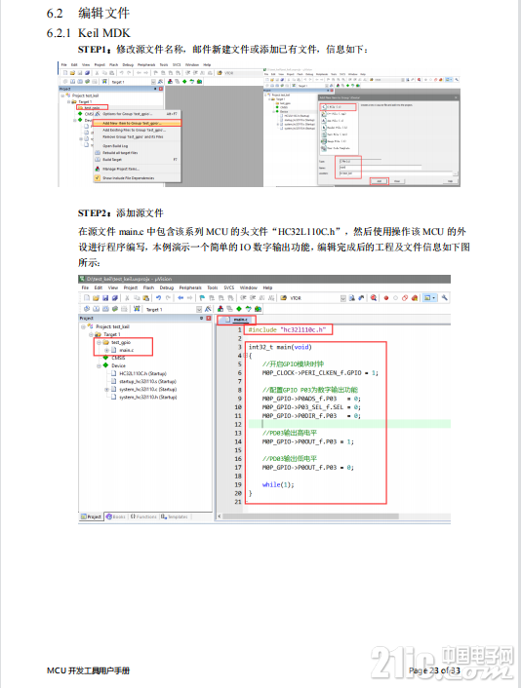This screenshot has width=521, height=688.
Task: Expand the main.c node in large Project tree
Action: [106, 350]
